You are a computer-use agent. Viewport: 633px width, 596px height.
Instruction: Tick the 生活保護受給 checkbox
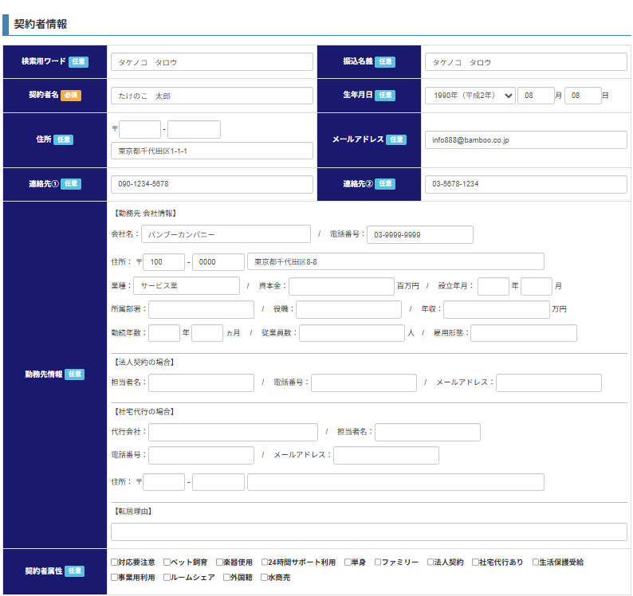pyautogui.click(x=537, y=563)
